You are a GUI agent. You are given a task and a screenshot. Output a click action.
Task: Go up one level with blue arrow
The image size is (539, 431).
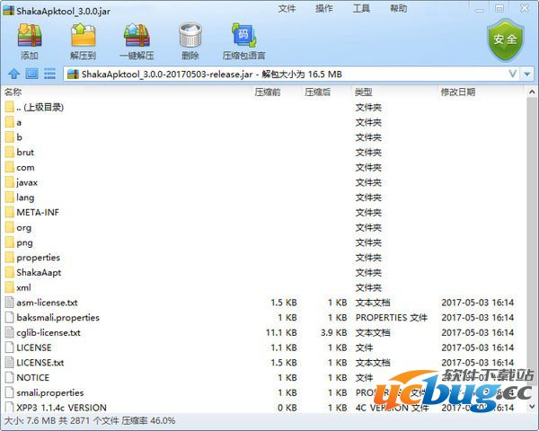[13, 74]
